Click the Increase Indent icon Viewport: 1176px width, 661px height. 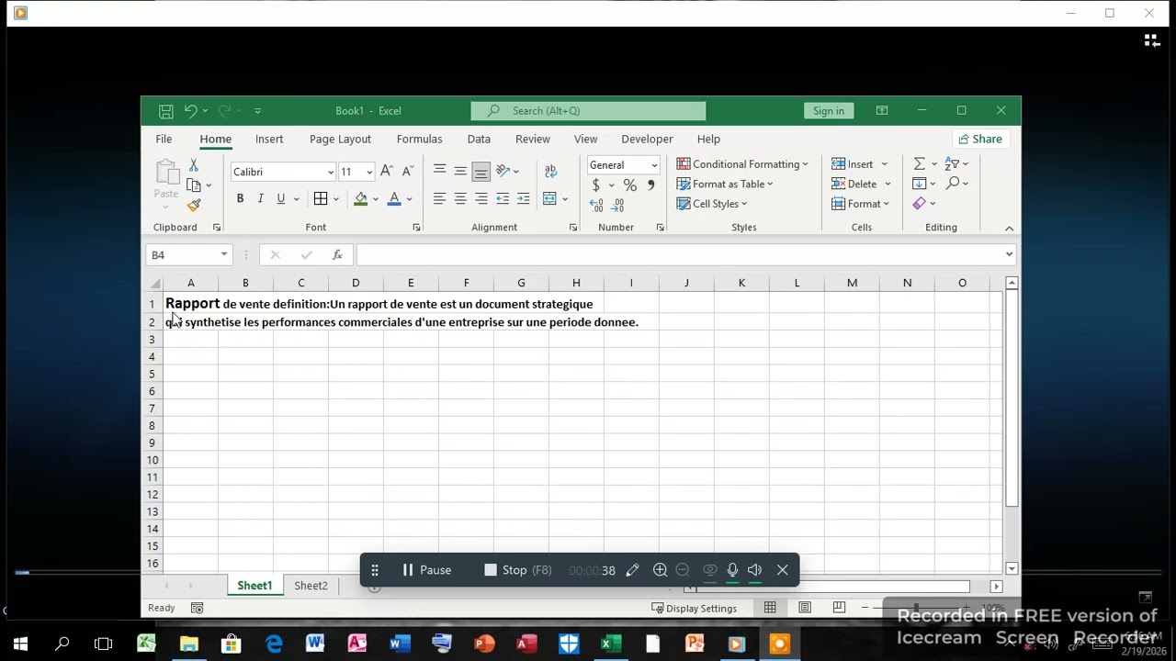523,198
